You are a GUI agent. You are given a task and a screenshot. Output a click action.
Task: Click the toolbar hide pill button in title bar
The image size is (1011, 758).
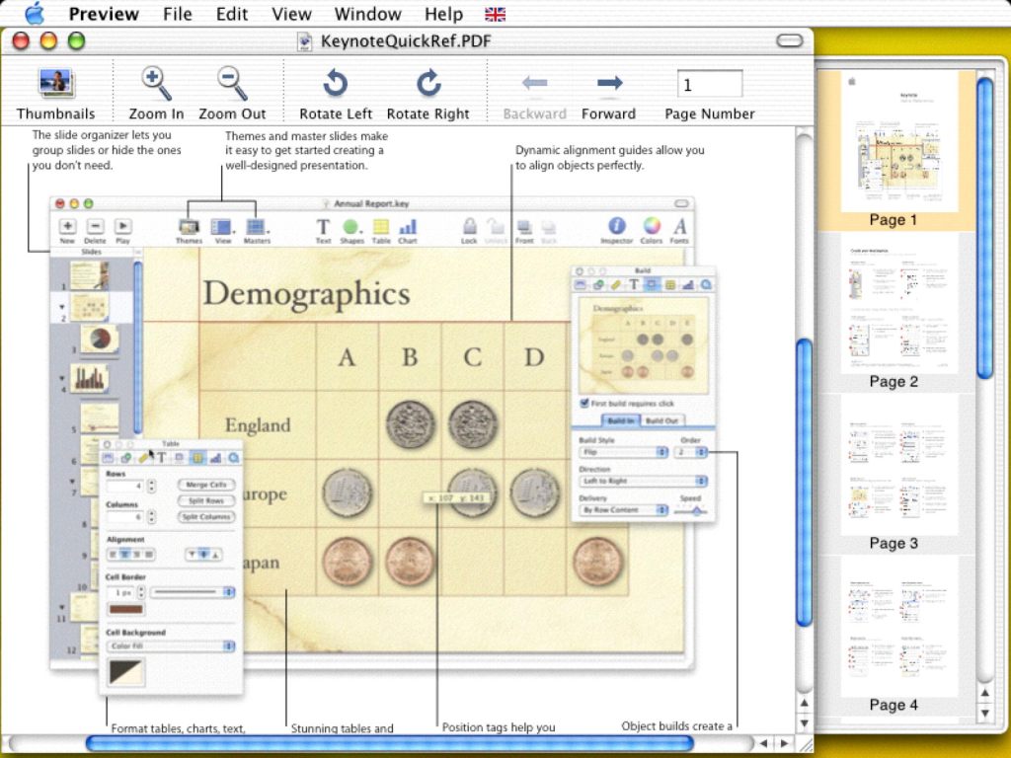790,40
